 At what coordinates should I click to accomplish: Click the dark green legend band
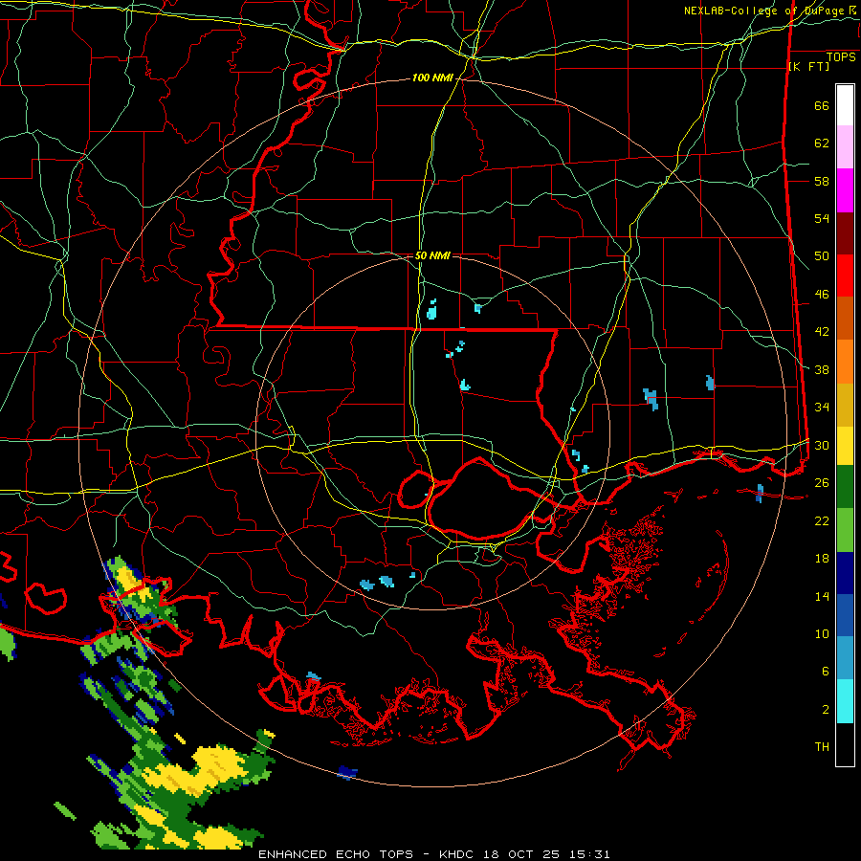(845, 487)
